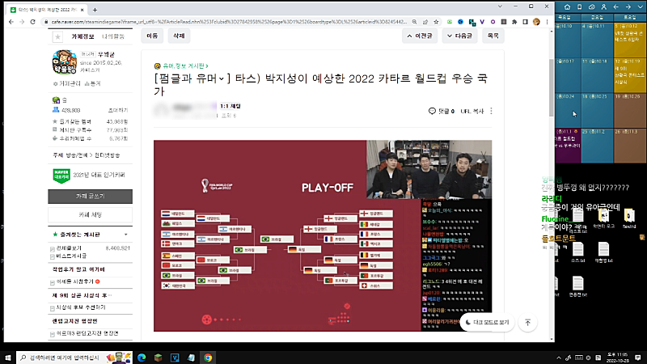The image size is (647, 364).
Task: Show hidden system tray icons
Action: [559, 358]
